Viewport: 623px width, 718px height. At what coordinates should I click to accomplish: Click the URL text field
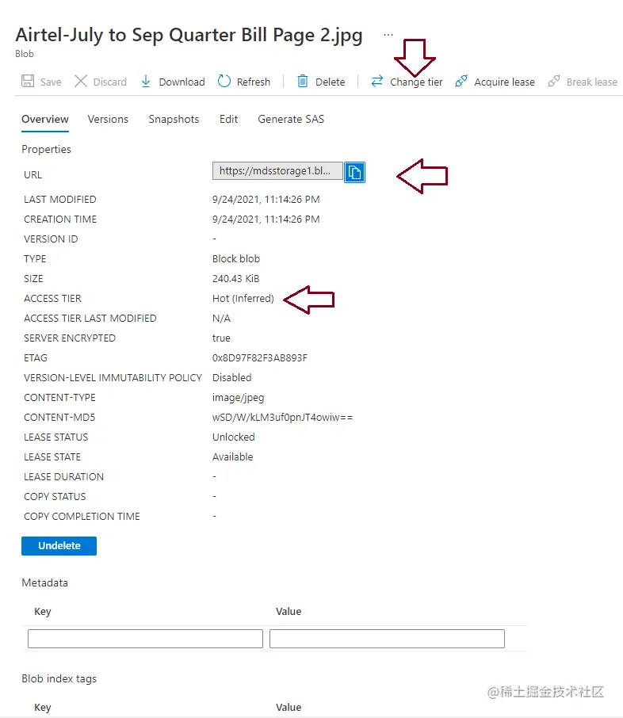point(277,171)
